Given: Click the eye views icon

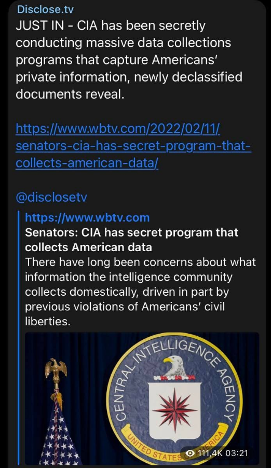Looking at the screenshot, I should pyautogui.click(x=189, y=453).
